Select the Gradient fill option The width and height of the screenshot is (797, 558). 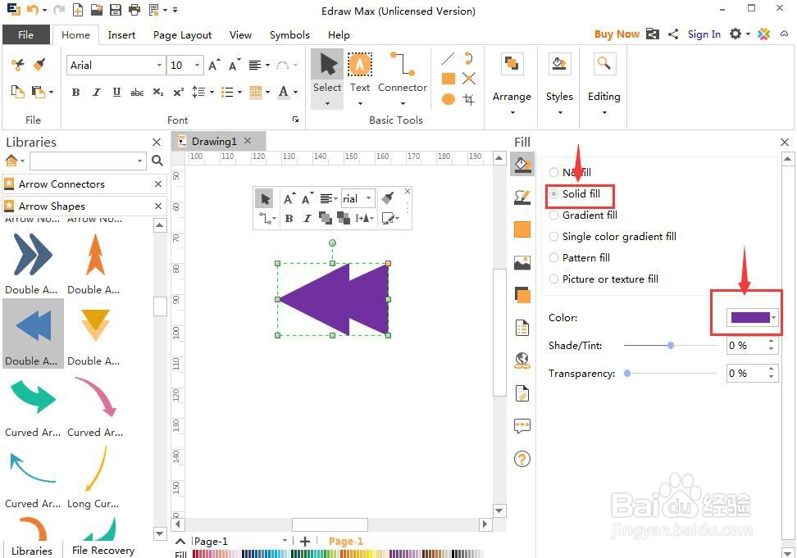click(x=584, y=215)
